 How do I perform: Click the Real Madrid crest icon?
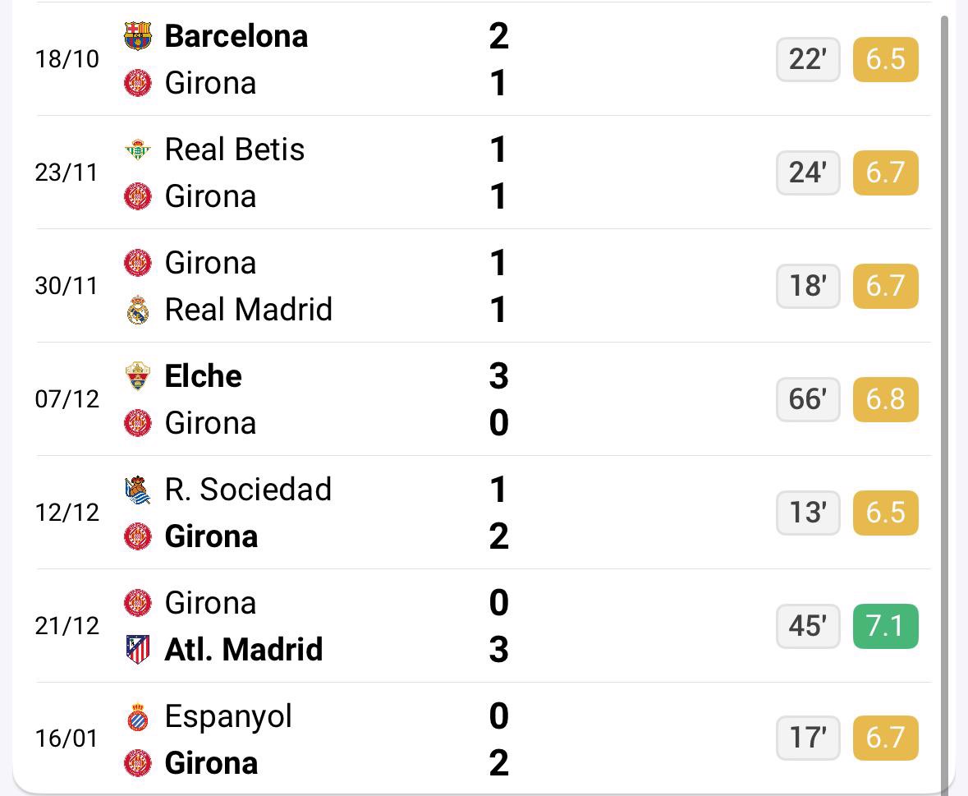pos(137,310)
